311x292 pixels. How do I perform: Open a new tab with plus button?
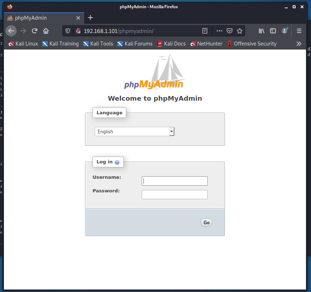(x=90, y=18)
